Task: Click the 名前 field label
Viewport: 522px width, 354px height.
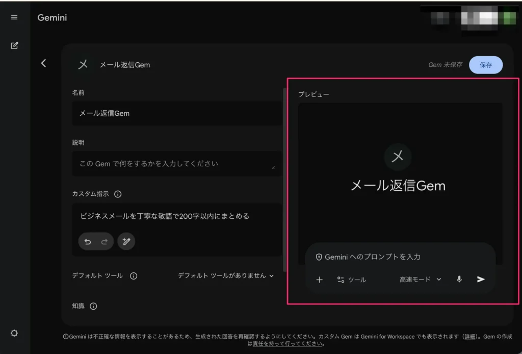Action: [x=78, y=92]
